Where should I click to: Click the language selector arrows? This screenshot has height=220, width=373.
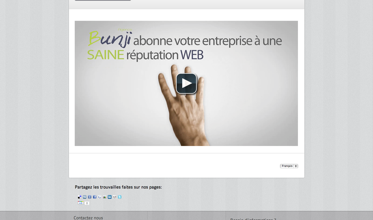(x=296, y=166)
